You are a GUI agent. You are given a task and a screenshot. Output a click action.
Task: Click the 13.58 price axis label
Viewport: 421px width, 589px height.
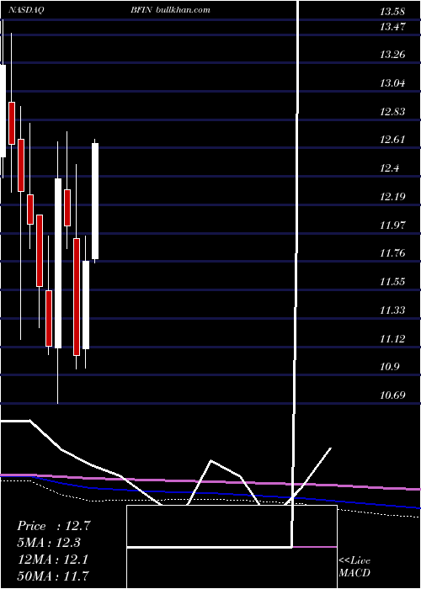pyautogui.click(x=392, y=12)
